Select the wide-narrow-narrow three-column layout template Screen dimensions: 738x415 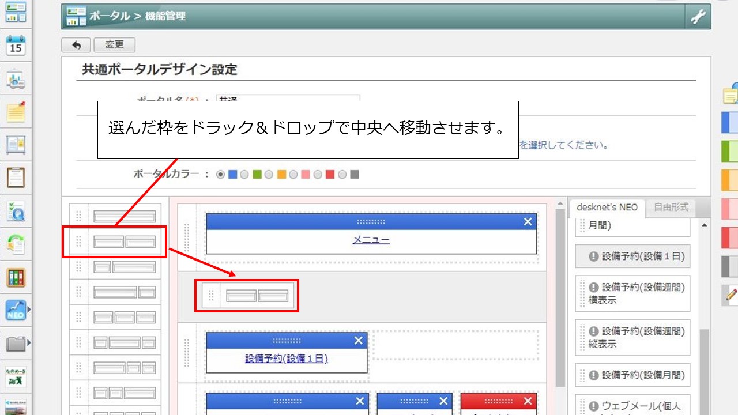(x=115, y=368)
